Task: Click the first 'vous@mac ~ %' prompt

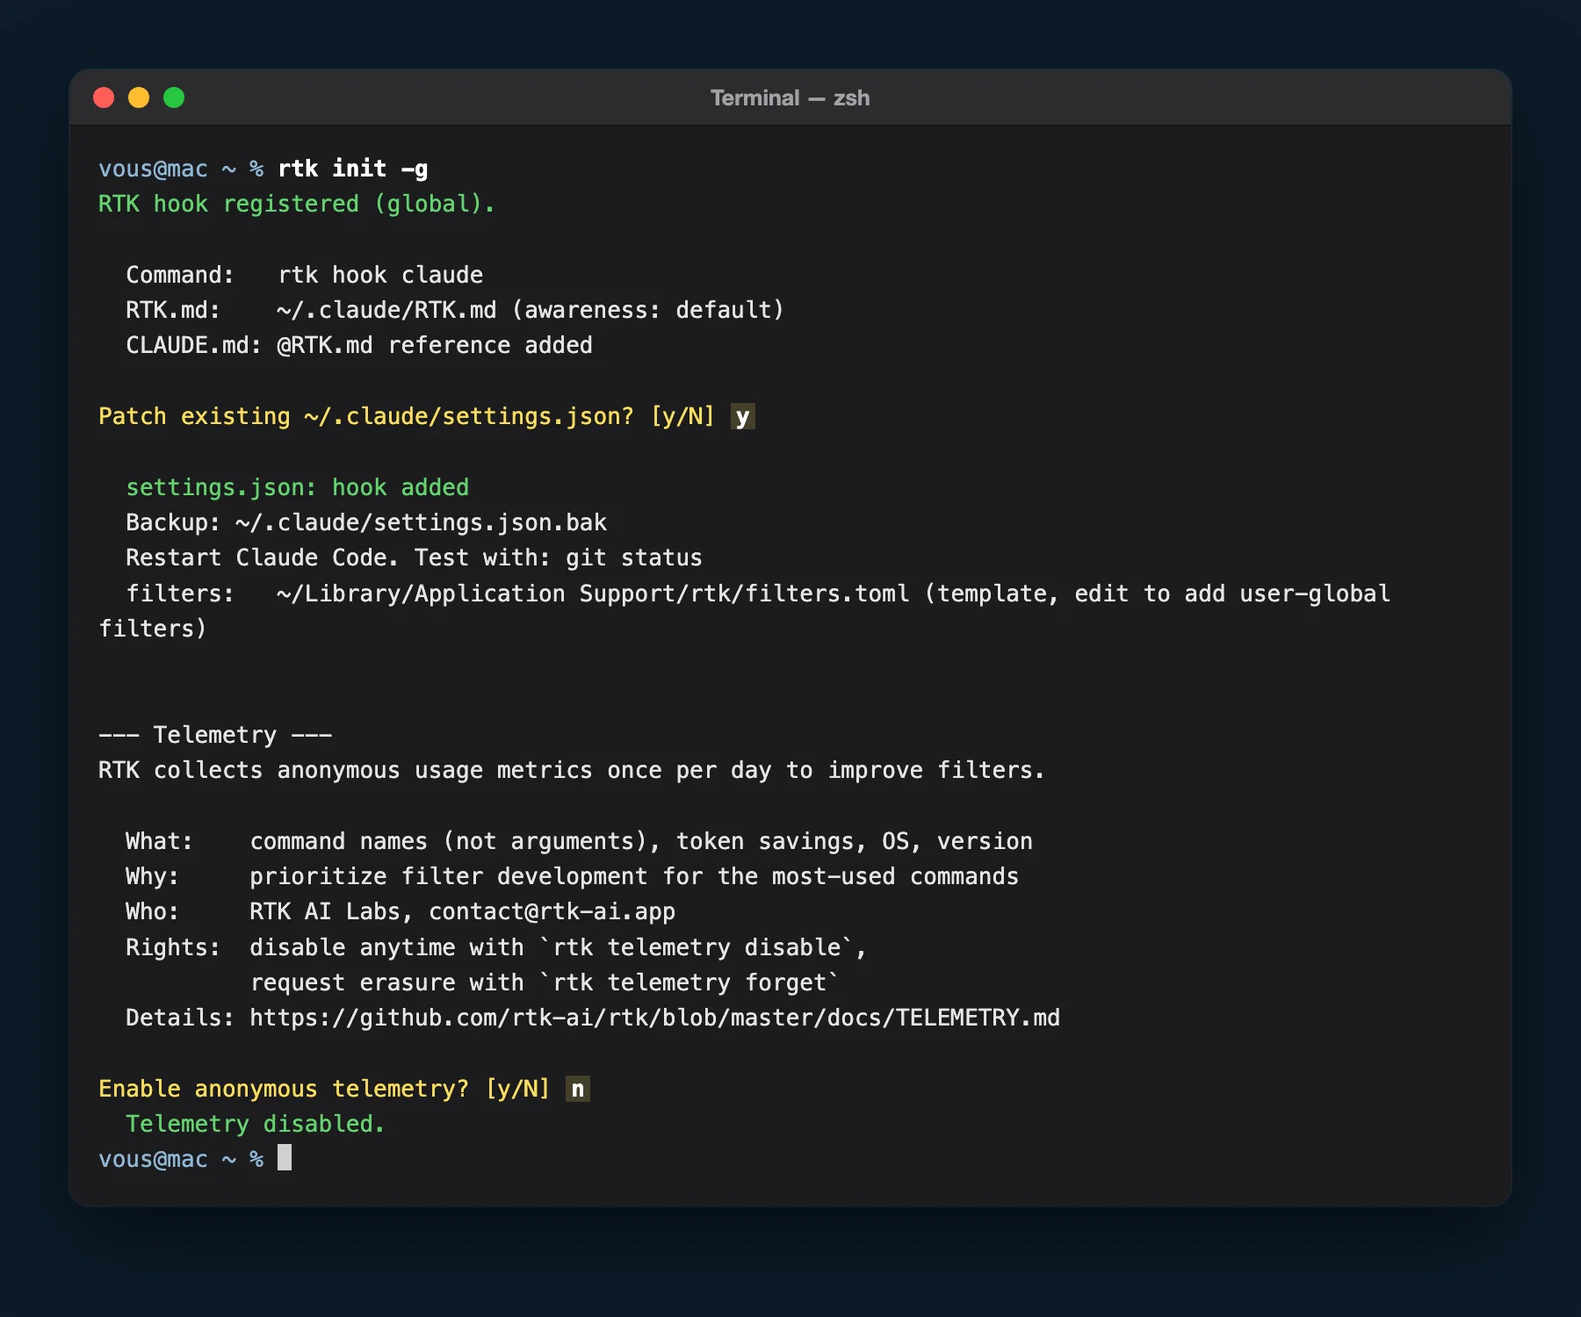Action: coord(181,169)
